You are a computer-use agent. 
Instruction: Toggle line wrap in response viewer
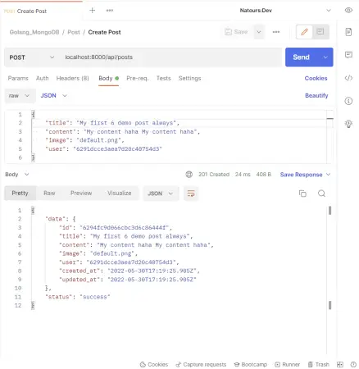pos(191,194)
